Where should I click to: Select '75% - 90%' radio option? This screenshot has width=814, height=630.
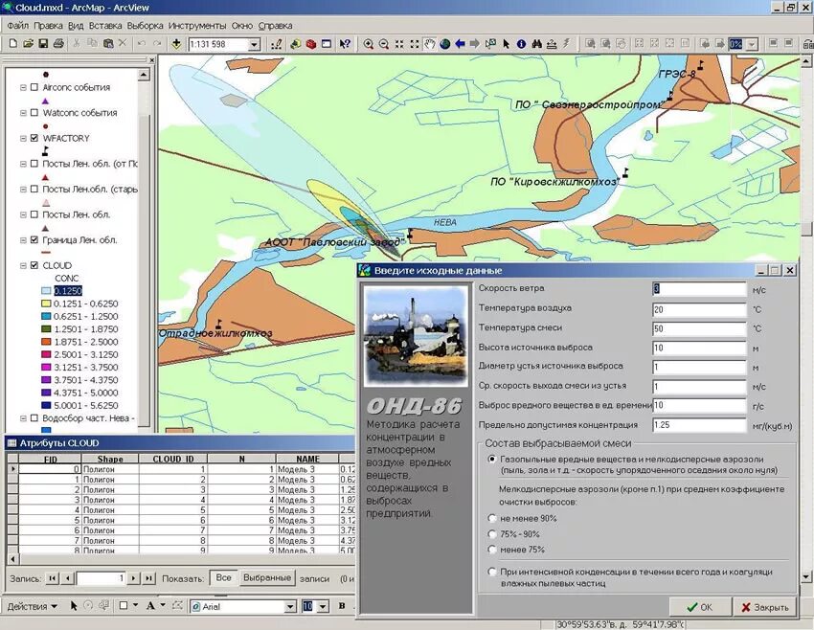coord(491,534)
